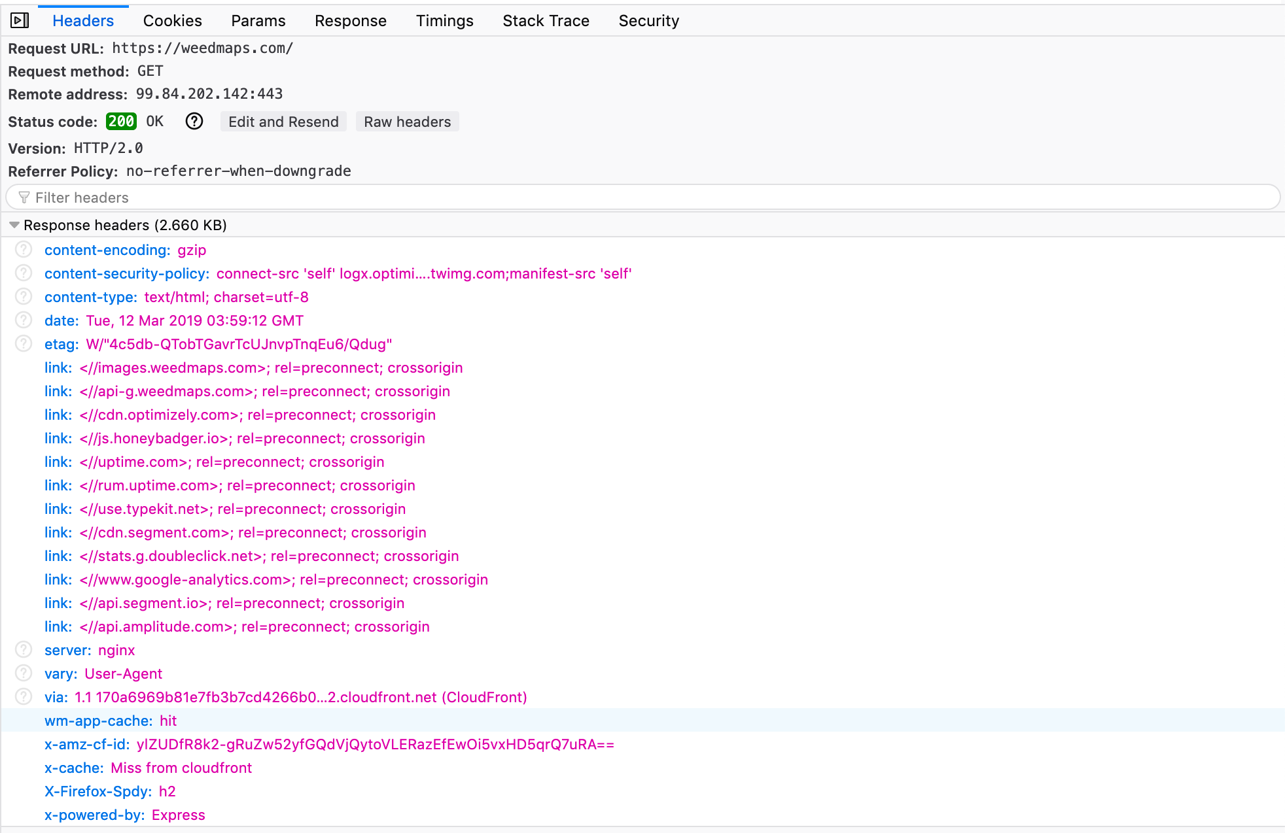
Task: Click the content-type header help icon
Action: coord(24,297)
